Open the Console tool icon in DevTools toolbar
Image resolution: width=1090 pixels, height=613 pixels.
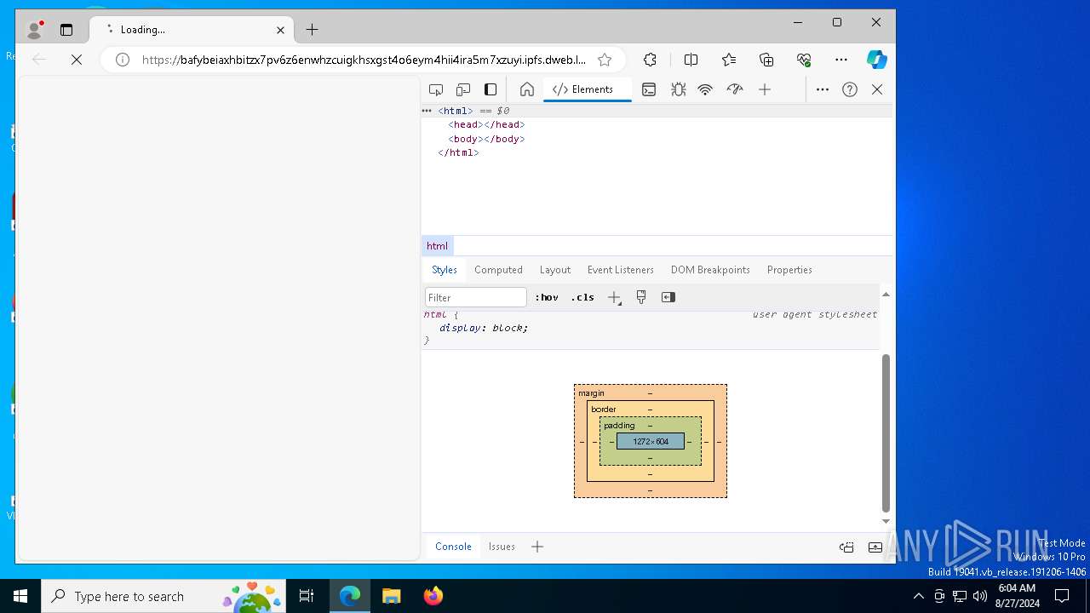(649, 89)
